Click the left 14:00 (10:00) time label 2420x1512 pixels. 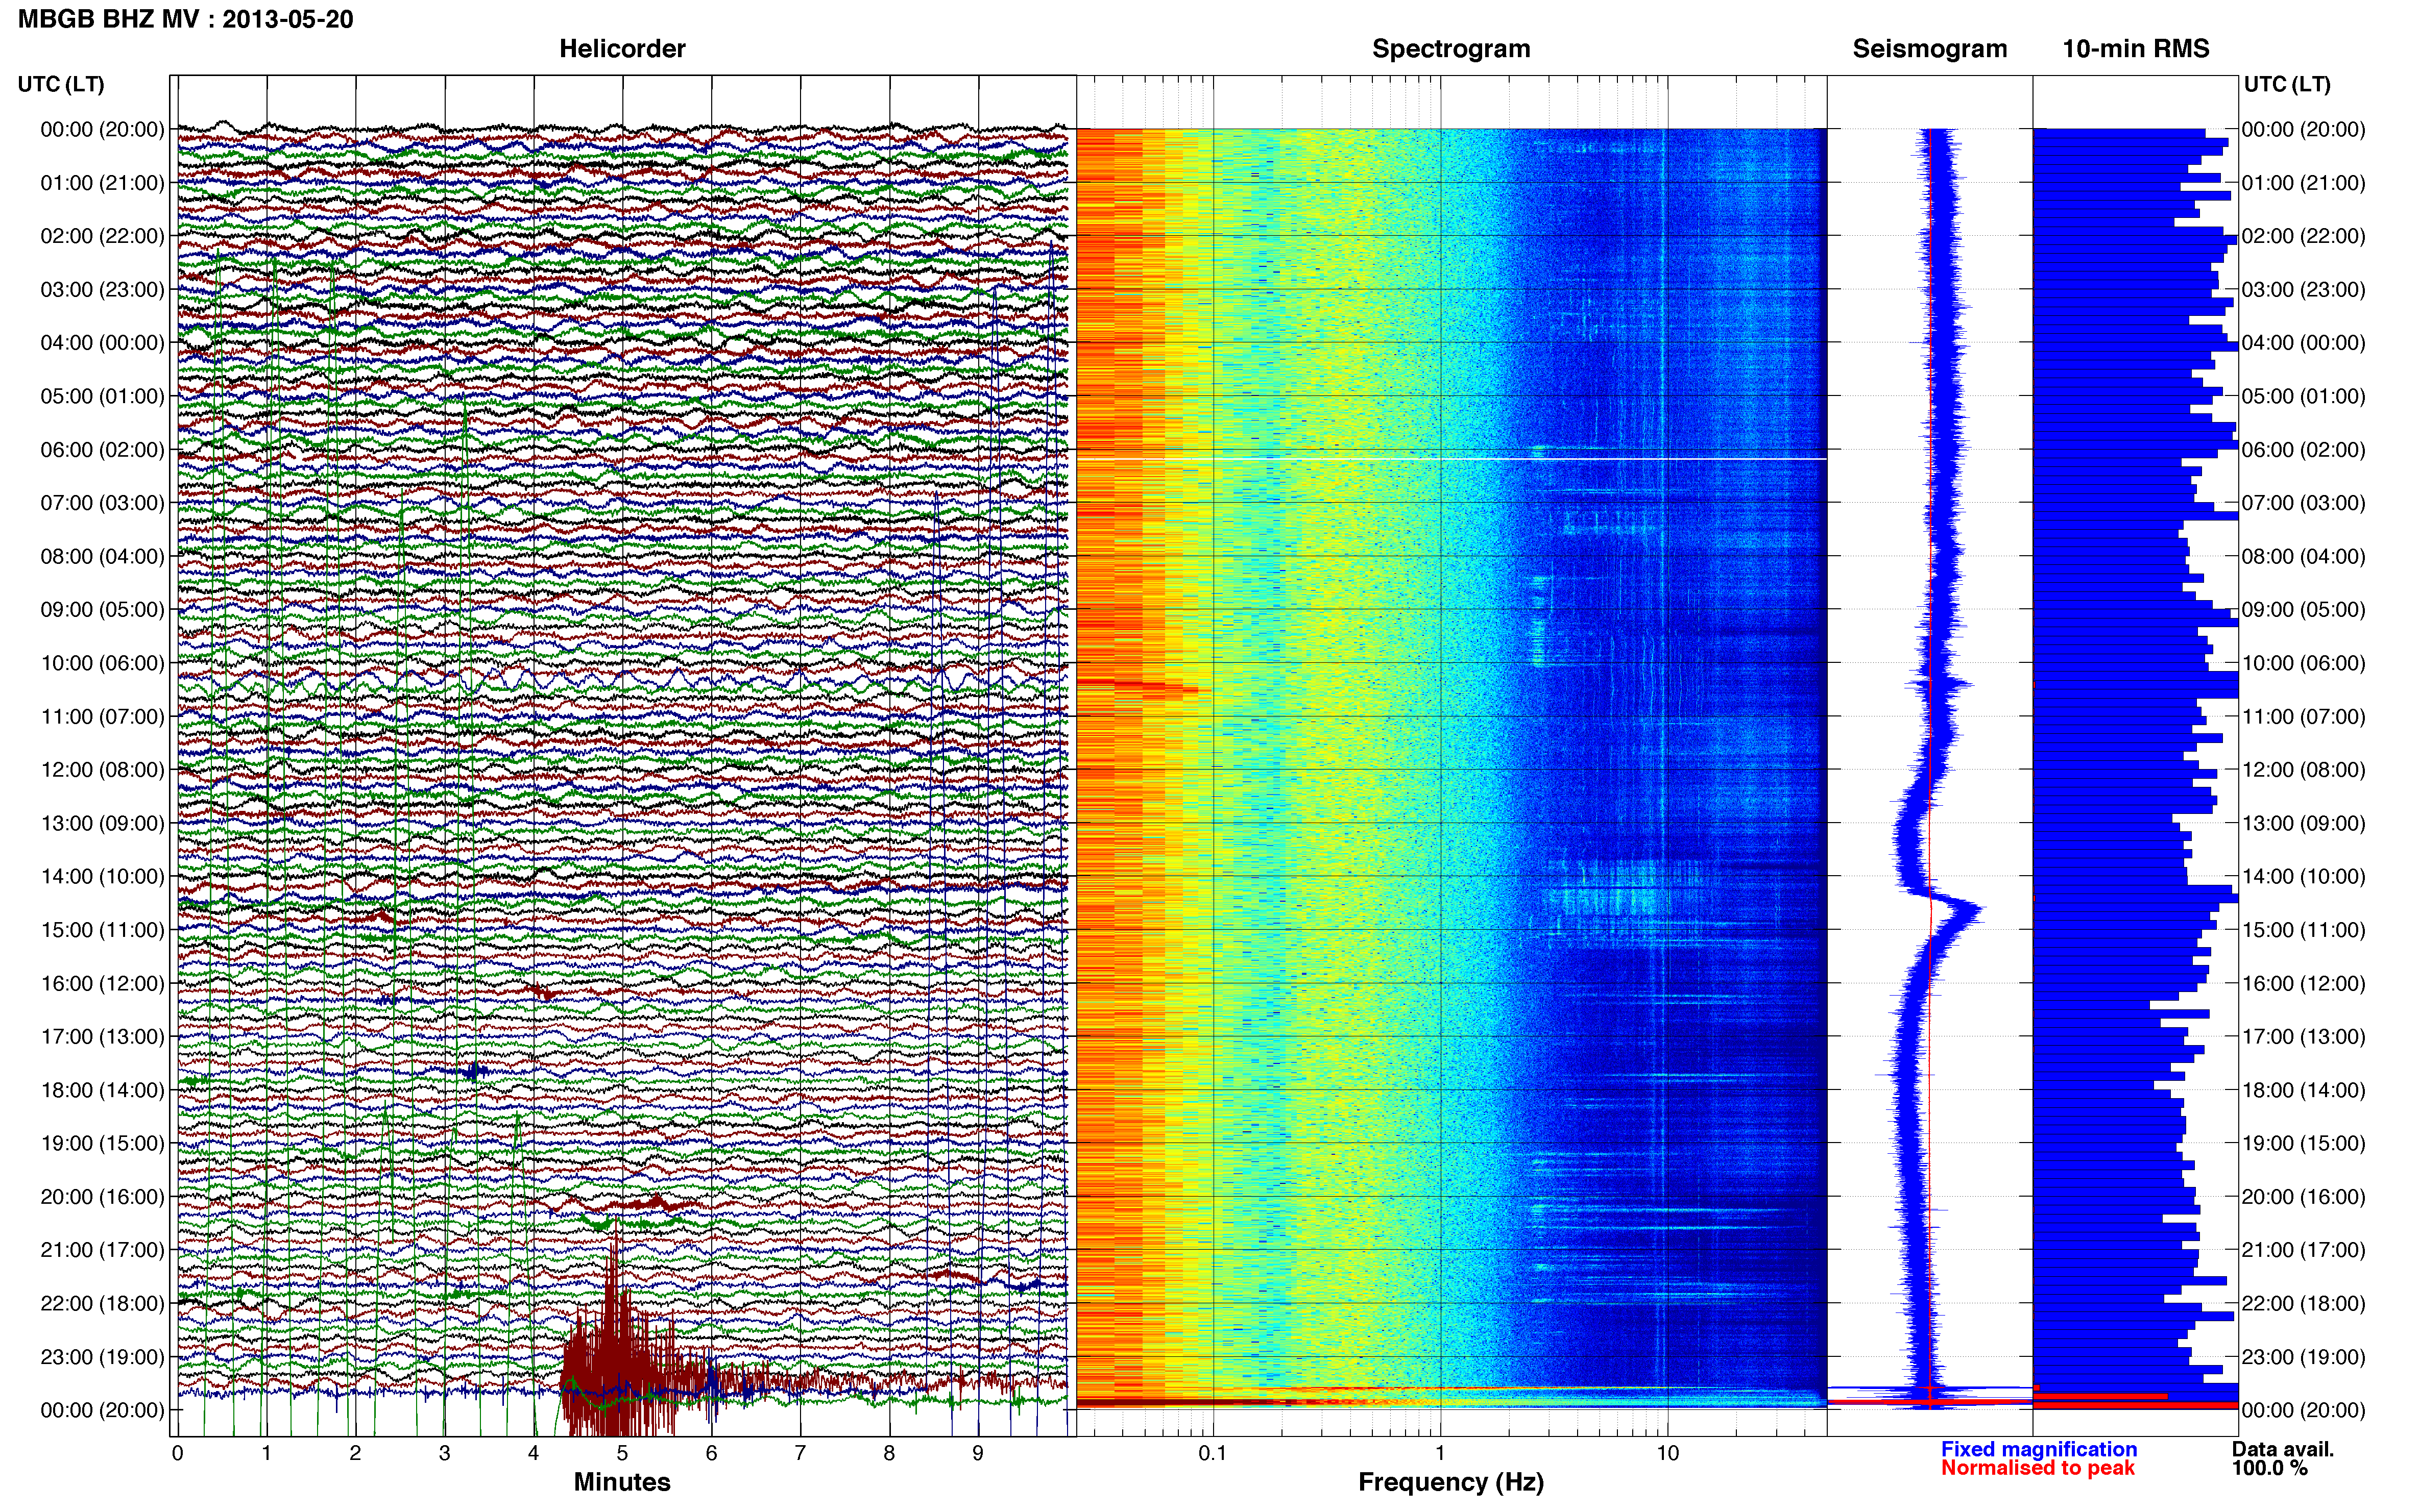coord(102,877)
